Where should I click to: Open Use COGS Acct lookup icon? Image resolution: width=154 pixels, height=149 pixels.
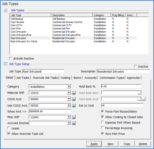point(74,105)
